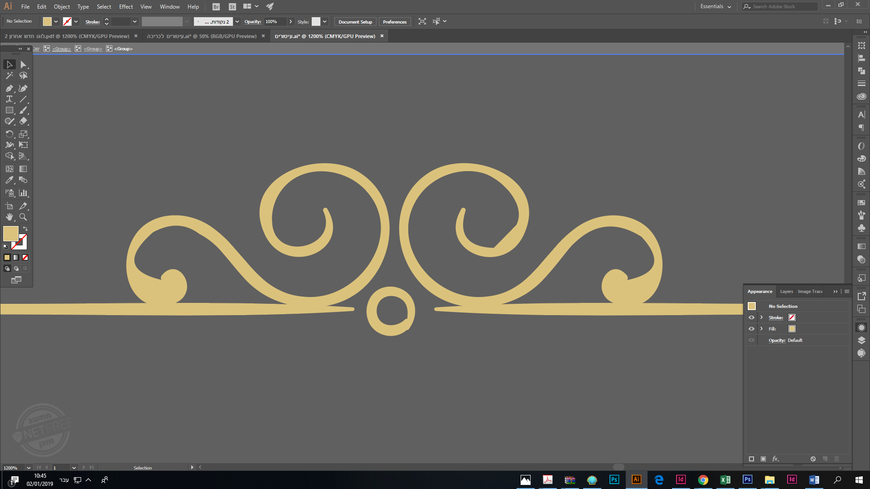This screenshot has height=489, width=870.
Task: Select the Eyedropper tool
Action: (x=9, y=180)
